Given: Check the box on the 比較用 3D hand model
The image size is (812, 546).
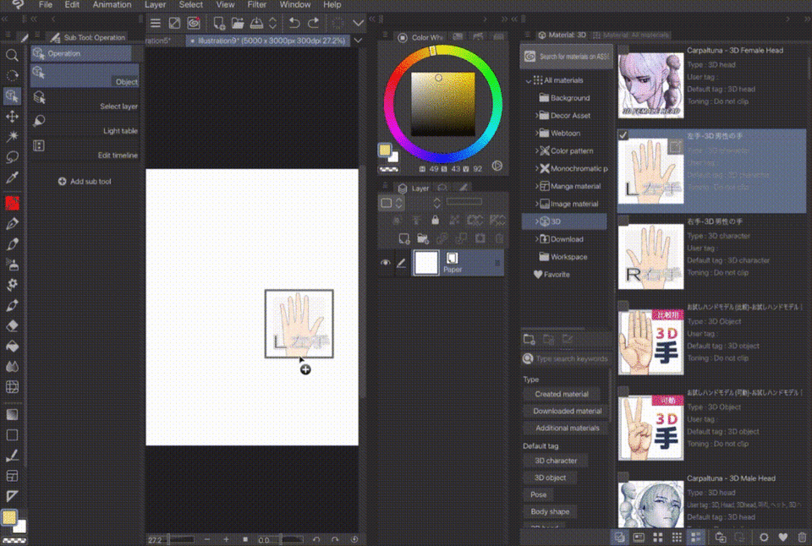Looking at the screenshot, I should [623, 306].
